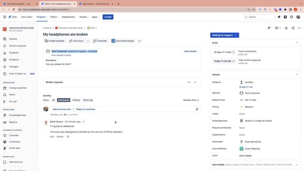This screenshot has height=171, width=304.
Task: Select the Comments activity tab
Action: coord(64,100)
